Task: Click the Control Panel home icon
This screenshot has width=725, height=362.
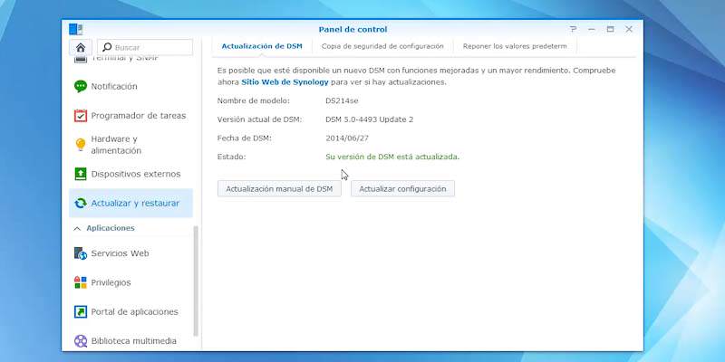Action: pyautogui.click(x=81, y=48)
